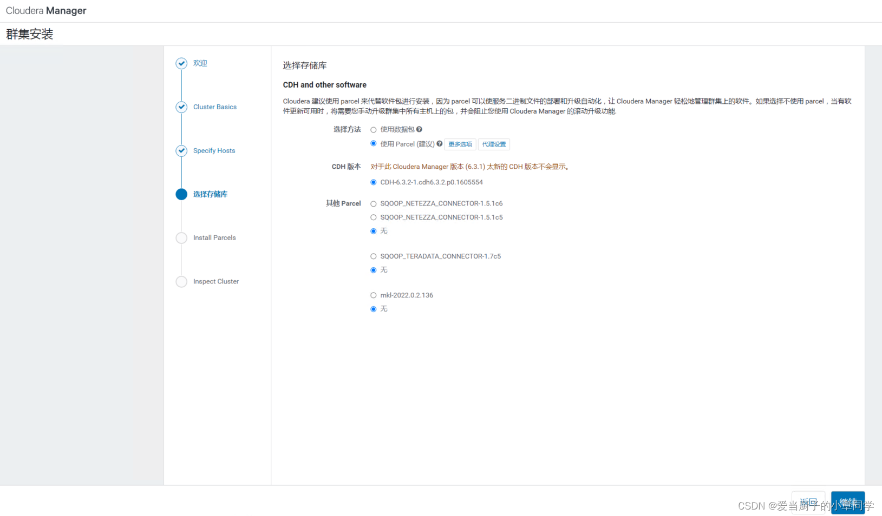Click the Cloudera Manager logo
882x516 pixels.
46,11
